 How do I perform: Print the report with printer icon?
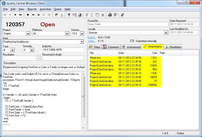pyautogui.click(x=110, y=15)
